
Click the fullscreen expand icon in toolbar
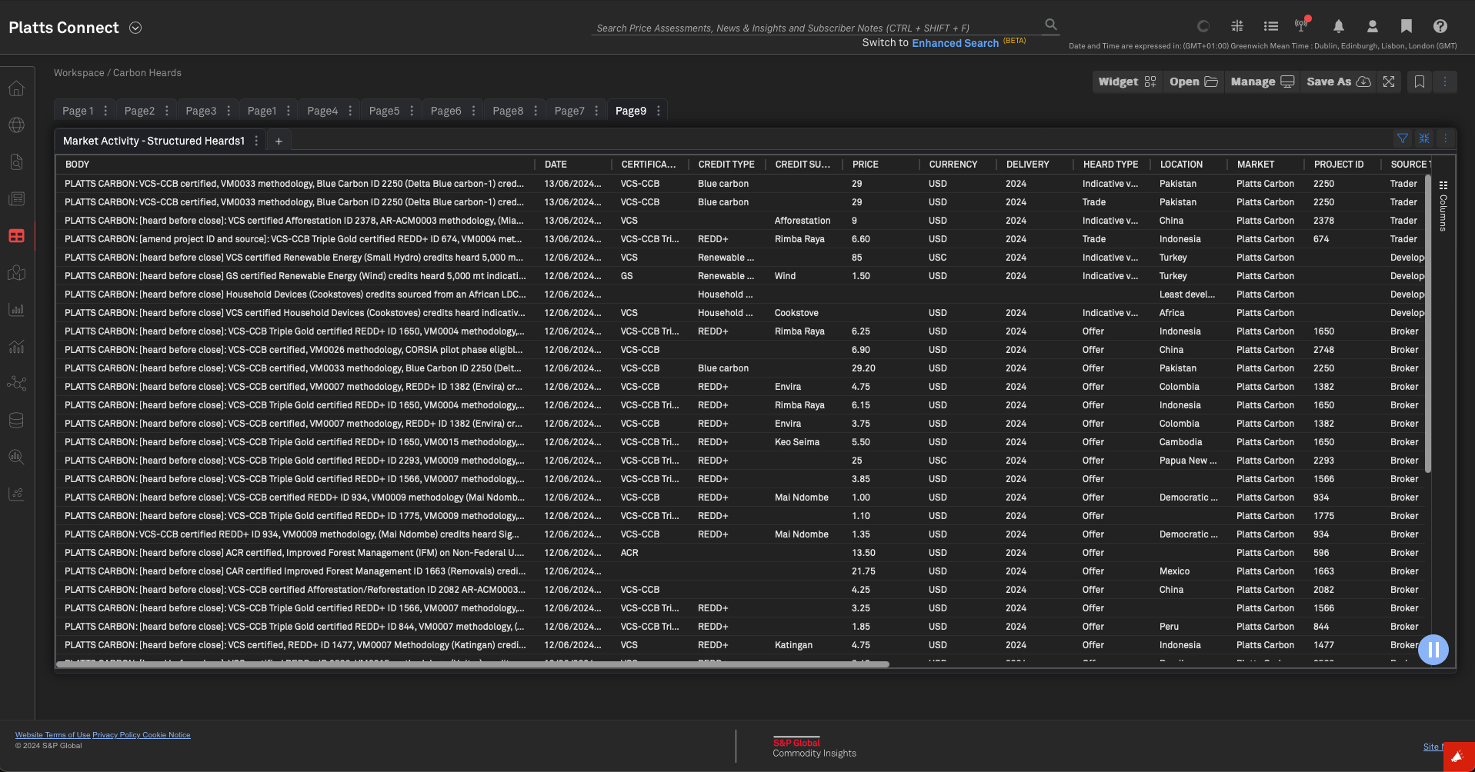click(1389, 82)
